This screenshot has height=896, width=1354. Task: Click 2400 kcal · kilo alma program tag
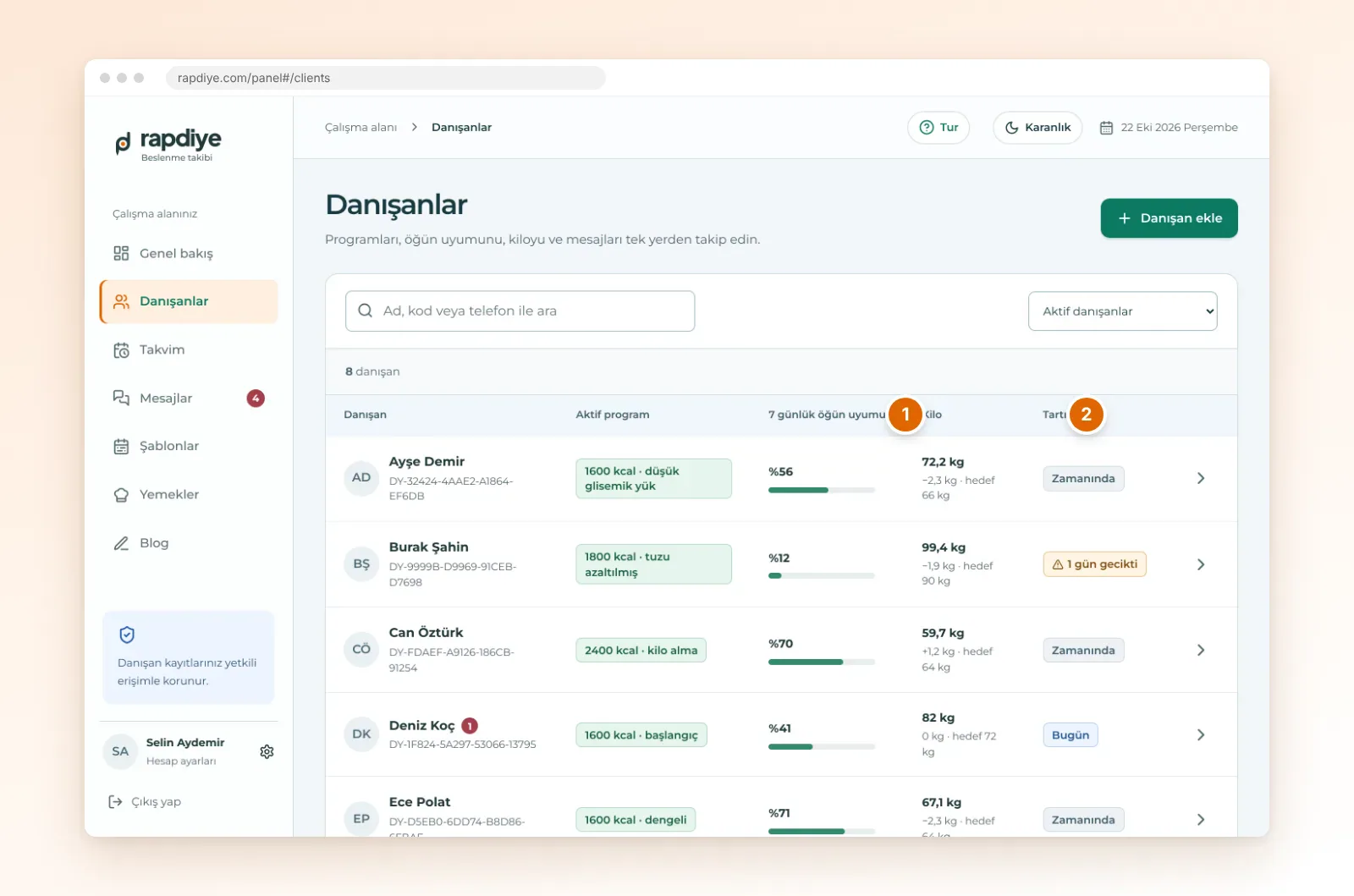(x=641, y=651)
